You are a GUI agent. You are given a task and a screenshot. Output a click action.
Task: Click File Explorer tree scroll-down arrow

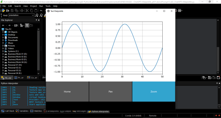39,74
